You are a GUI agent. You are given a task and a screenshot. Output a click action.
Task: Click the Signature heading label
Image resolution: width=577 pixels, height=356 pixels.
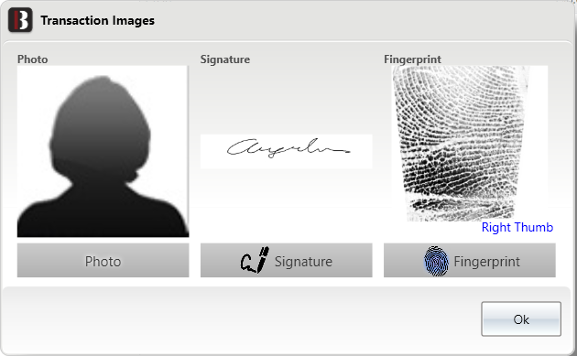click(x=224, y=59)
